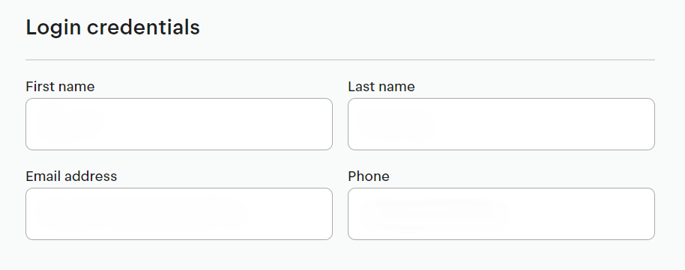Select the text field right of First name
Viewport: 685px width, 270px height.
coord(501,124)
